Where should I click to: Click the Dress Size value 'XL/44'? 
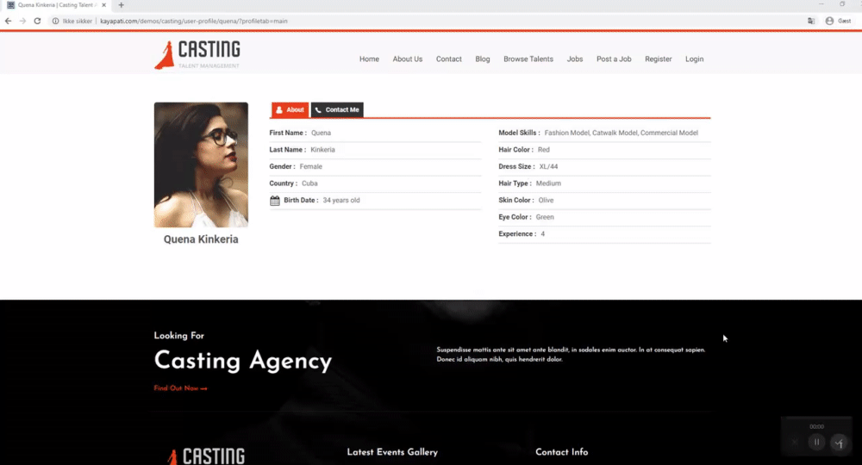[x=548, y=166]
